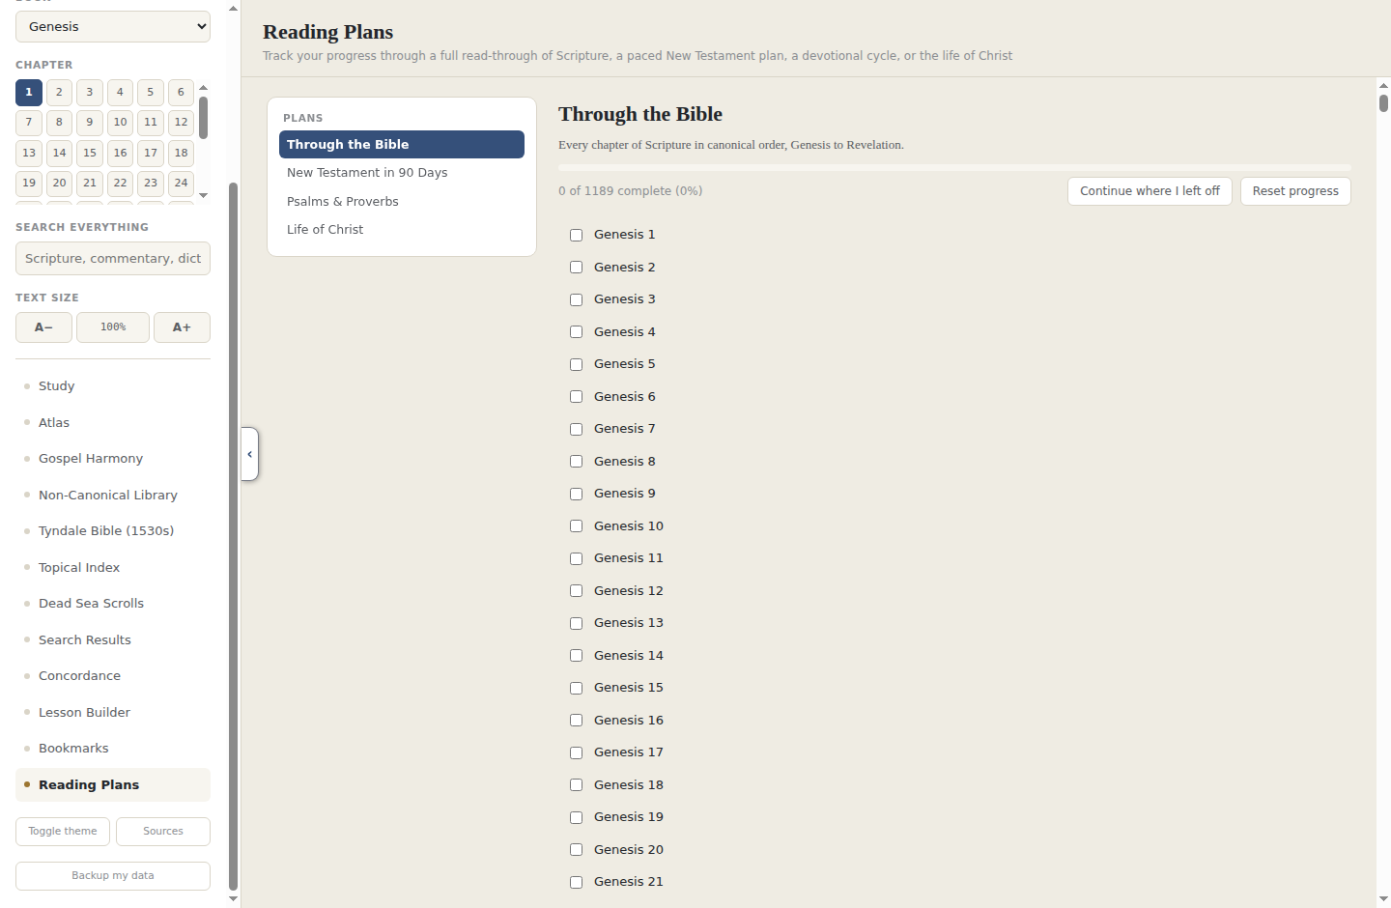
Task: Toggle theme using the sidebar button
Action: [x=63, y=832]
